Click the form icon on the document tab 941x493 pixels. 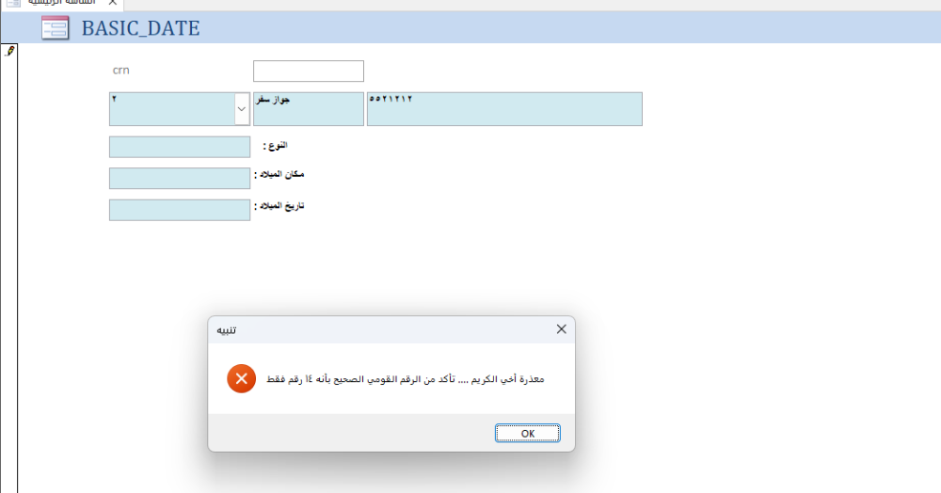[13, 3]
